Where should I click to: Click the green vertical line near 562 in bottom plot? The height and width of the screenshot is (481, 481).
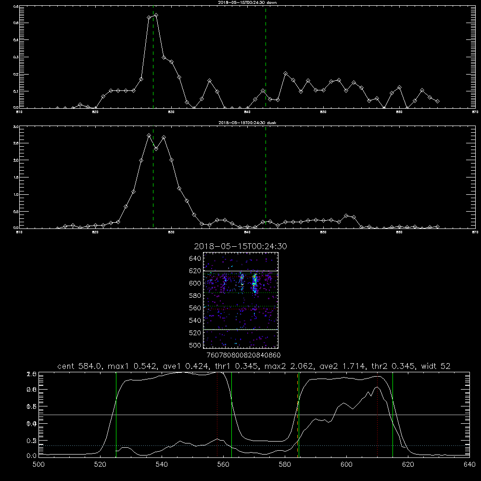232,415
